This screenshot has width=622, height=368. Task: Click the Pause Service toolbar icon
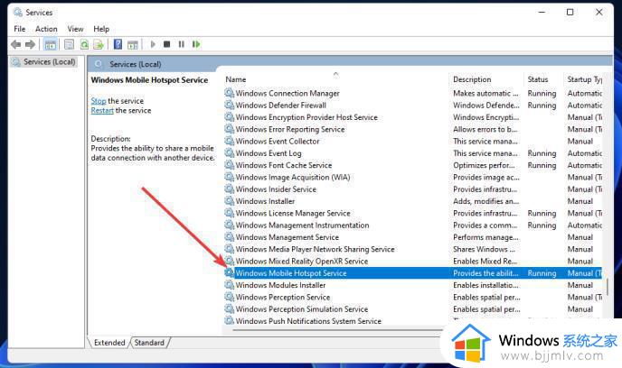[x=182, y=44]
